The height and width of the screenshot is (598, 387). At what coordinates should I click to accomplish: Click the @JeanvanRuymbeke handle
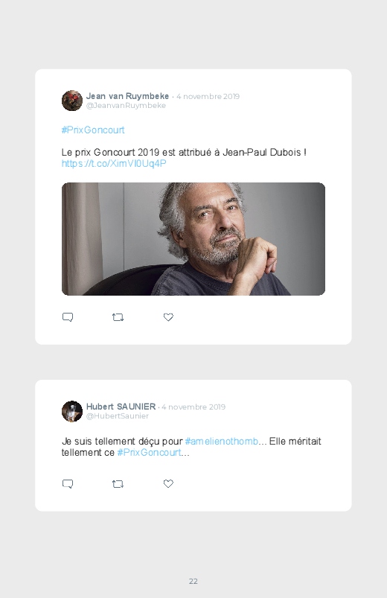pyautogui.click(x=126, y=106)
